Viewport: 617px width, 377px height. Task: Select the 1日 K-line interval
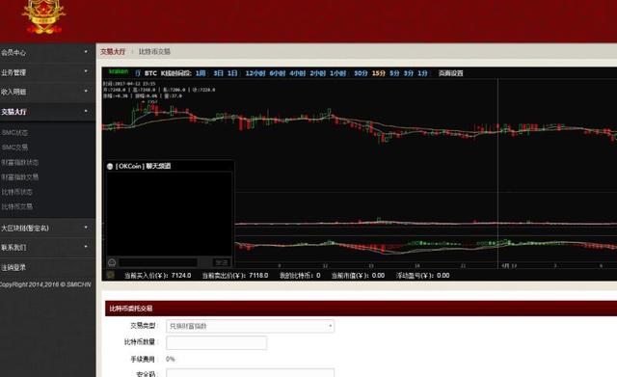232,73
